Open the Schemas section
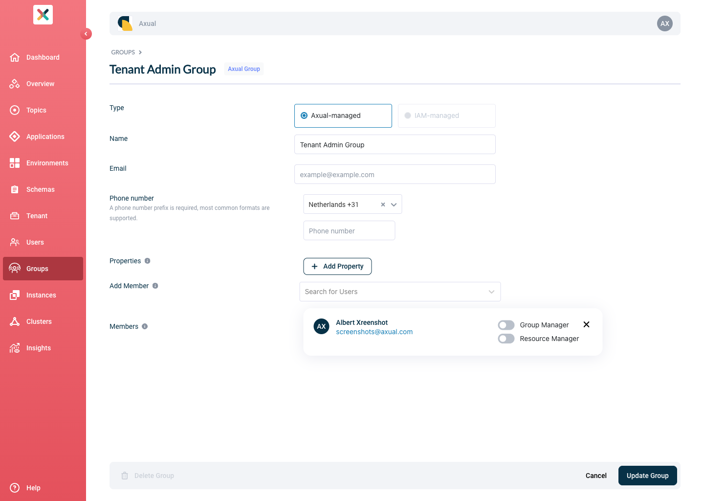704x501 pixels. click(x=43, y=189)
